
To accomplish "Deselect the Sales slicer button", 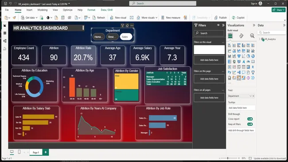I will (126, 37).
